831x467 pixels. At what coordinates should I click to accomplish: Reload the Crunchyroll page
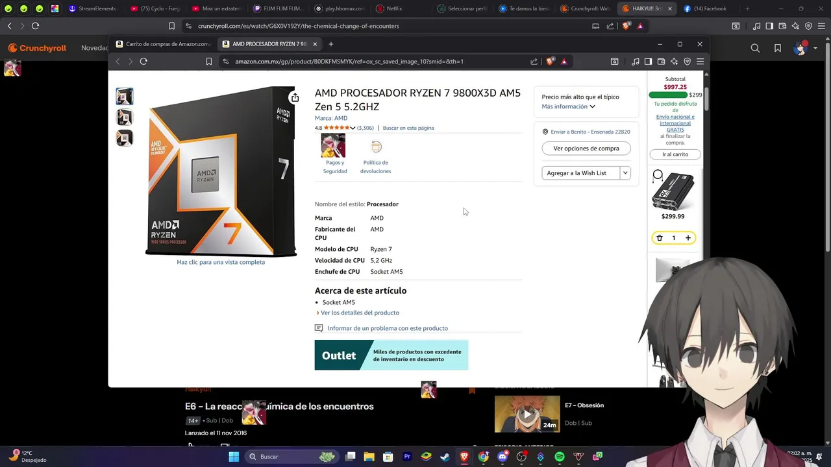tap(35, 26)
